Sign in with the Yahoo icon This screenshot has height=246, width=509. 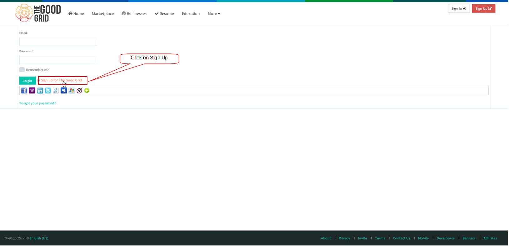click(32, 91)
